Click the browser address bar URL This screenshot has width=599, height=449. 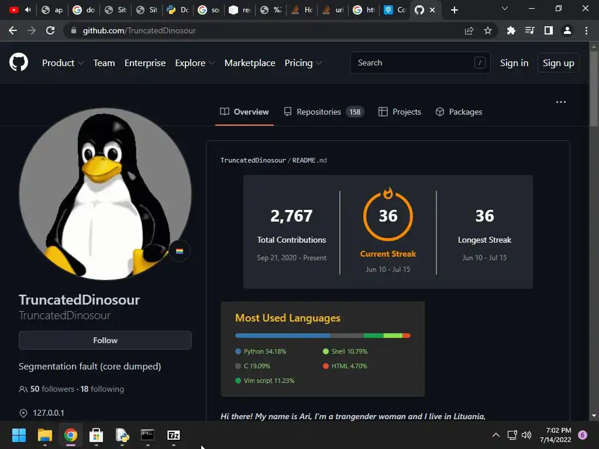(139, 30)
